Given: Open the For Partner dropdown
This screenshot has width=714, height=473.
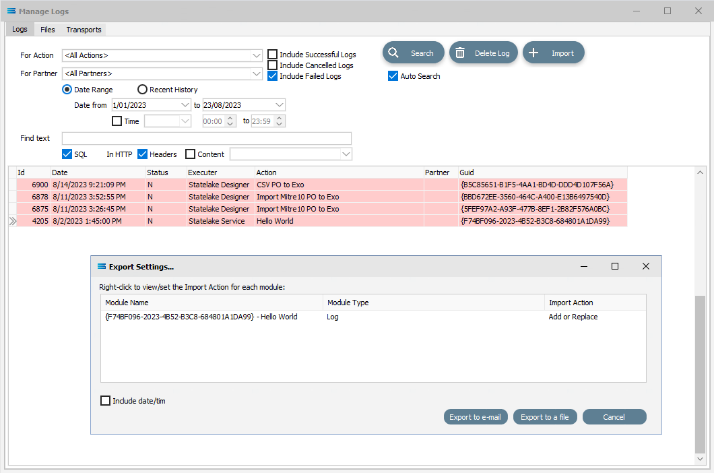Looking at the screenshot, I should (257, 74).
